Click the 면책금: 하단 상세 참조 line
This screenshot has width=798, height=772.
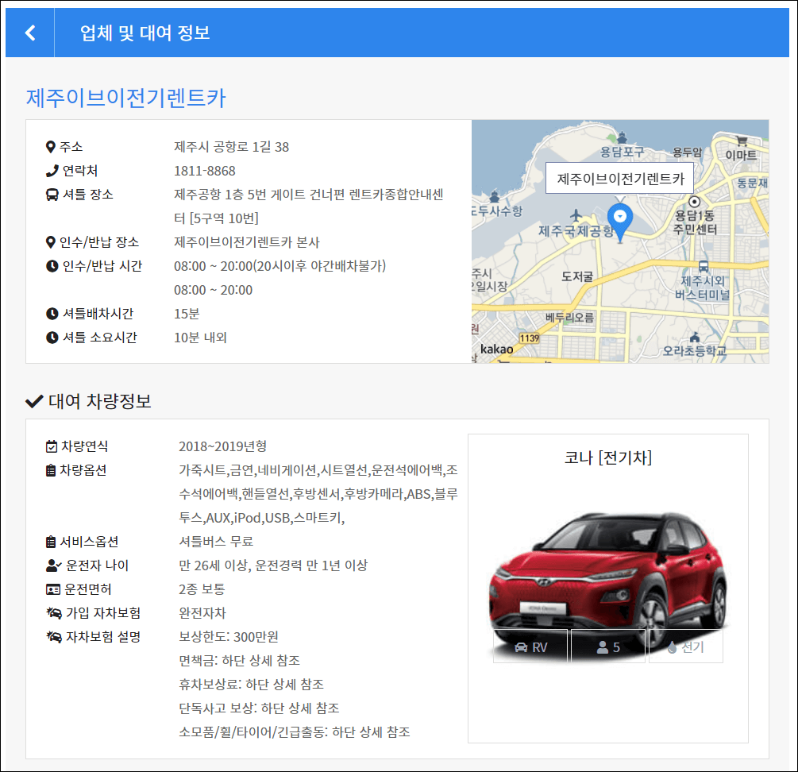[239, 661]
